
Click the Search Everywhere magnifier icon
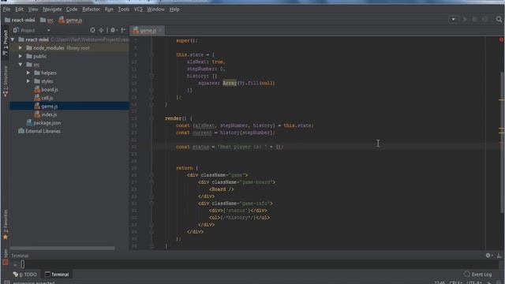(x=499, y=19)
